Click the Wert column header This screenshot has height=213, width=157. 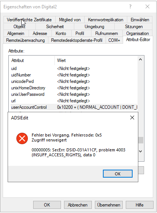click(96, 60)
